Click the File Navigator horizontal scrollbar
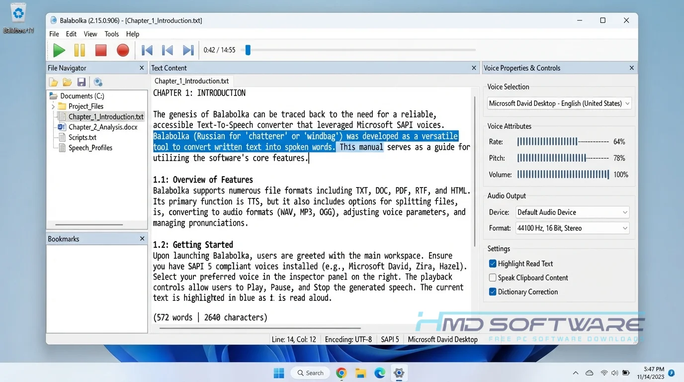The image size is (684, 382). pyautogui.click(x=89, y=225)
